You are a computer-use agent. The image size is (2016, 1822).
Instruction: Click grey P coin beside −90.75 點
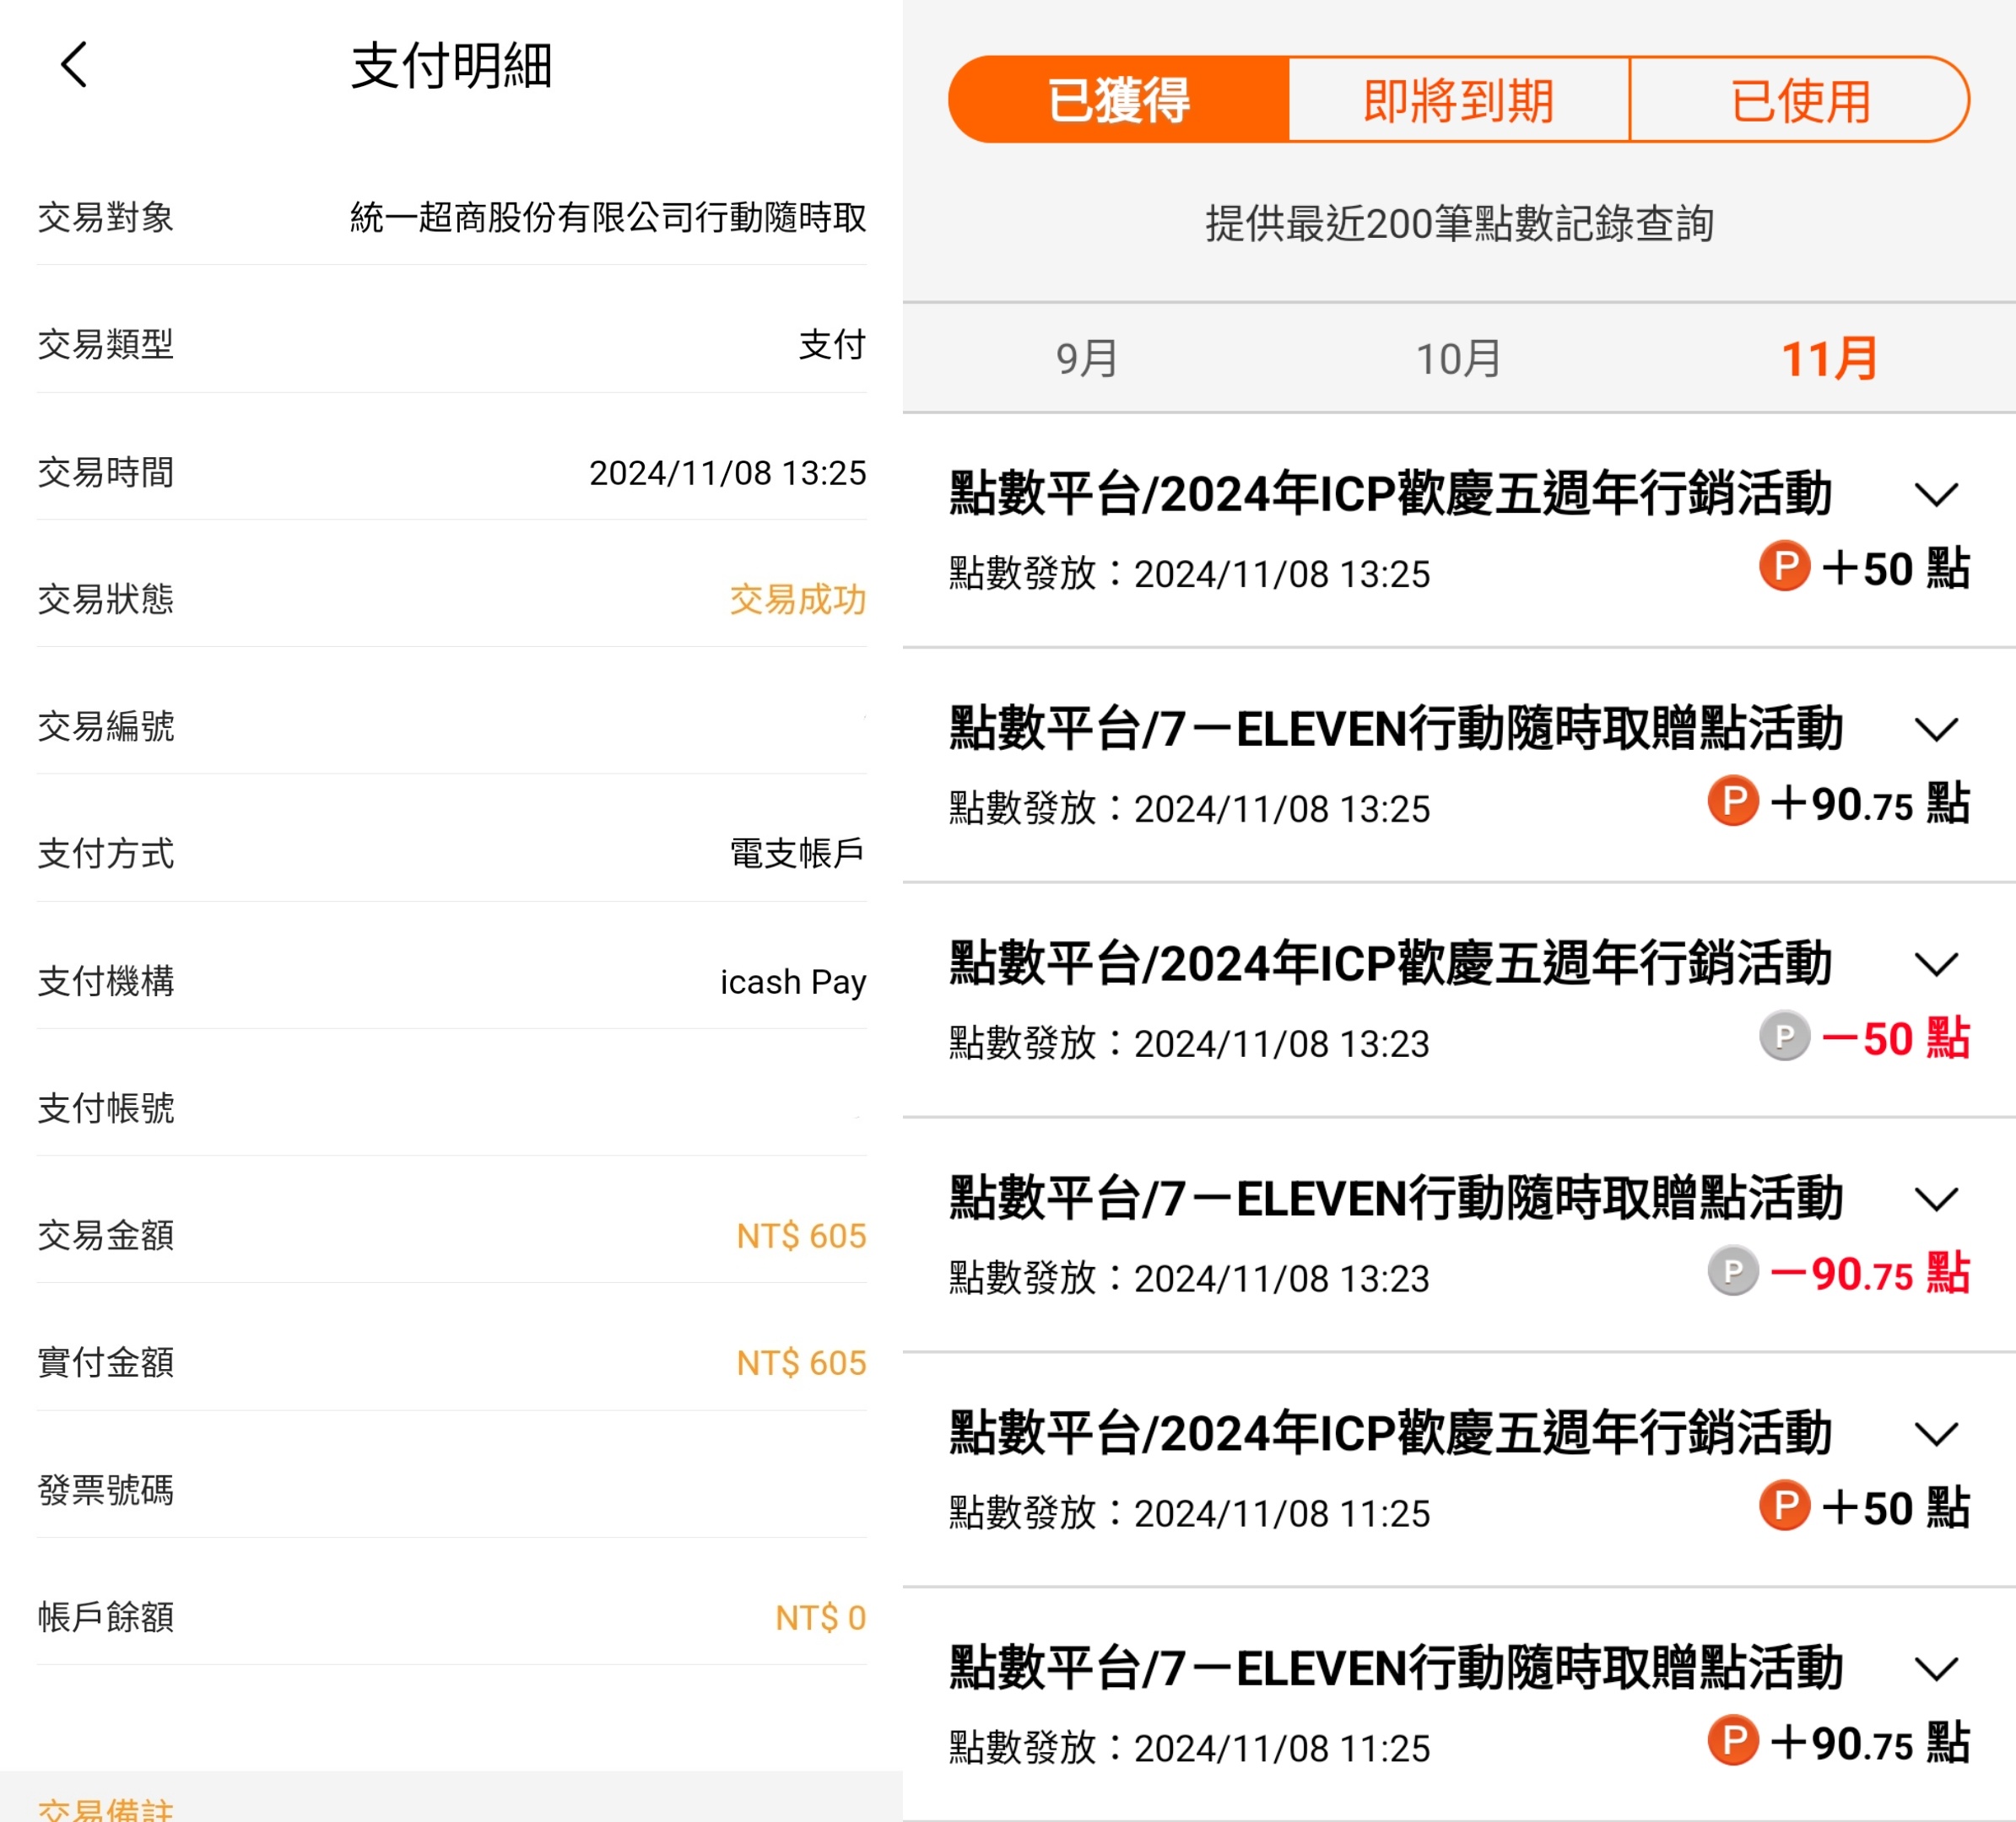click(x=1733, y=1270)
